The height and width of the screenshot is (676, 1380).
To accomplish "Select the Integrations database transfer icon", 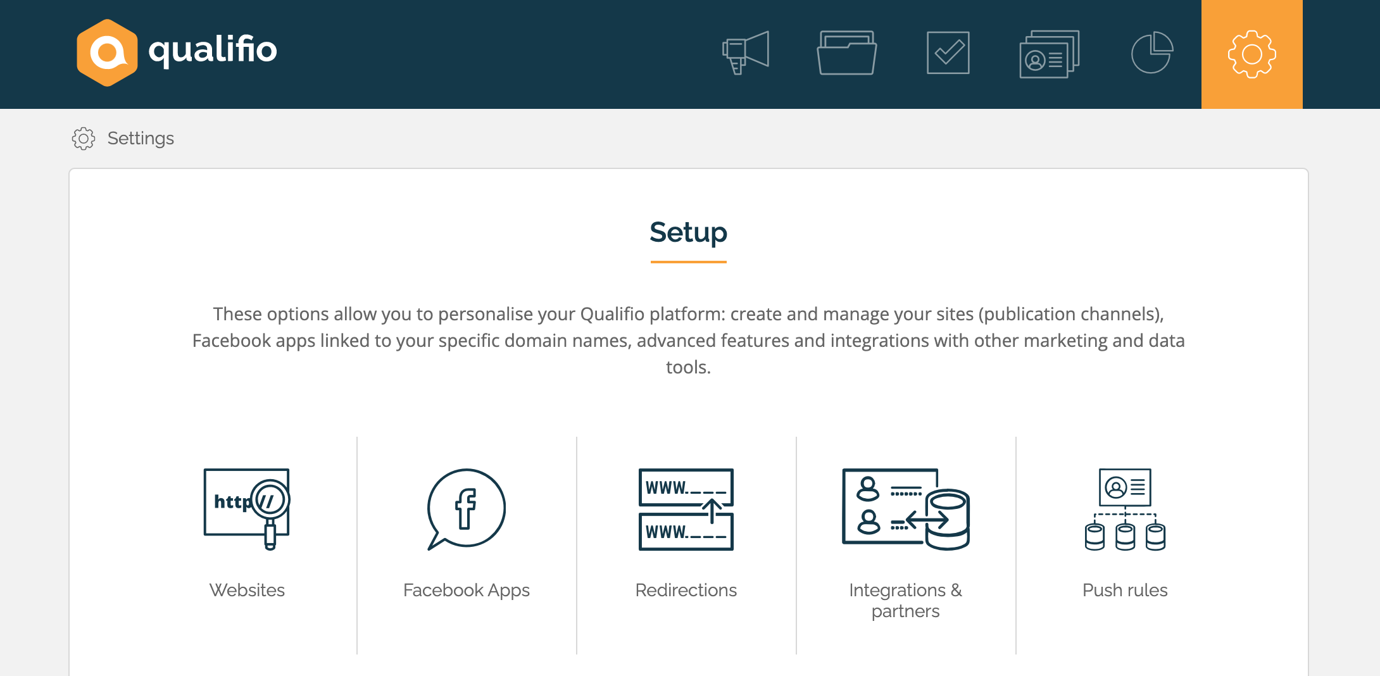I will pyautogui.click(x=906, y=509).
